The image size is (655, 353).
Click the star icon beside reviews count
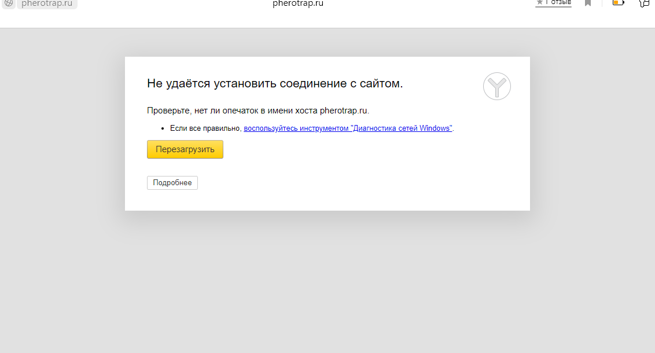tap(539, 2)
